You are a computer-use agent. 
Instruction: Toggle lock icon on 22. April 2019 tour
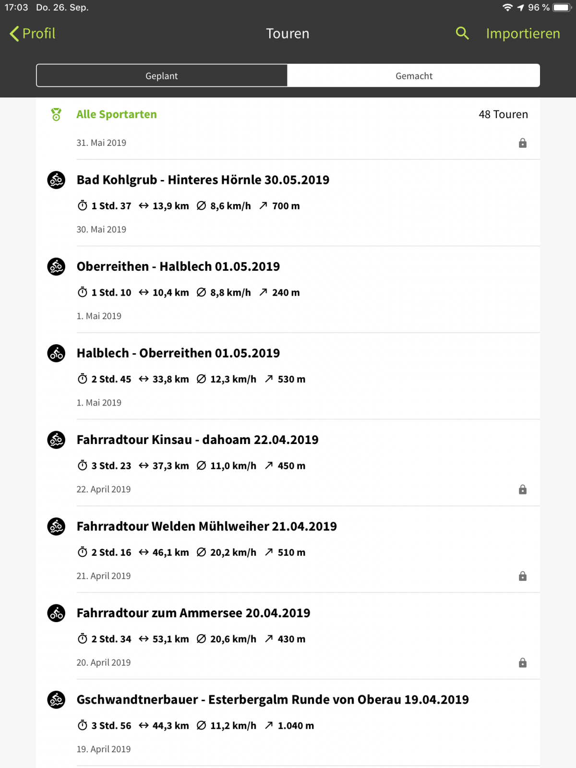tap(523, 490)
